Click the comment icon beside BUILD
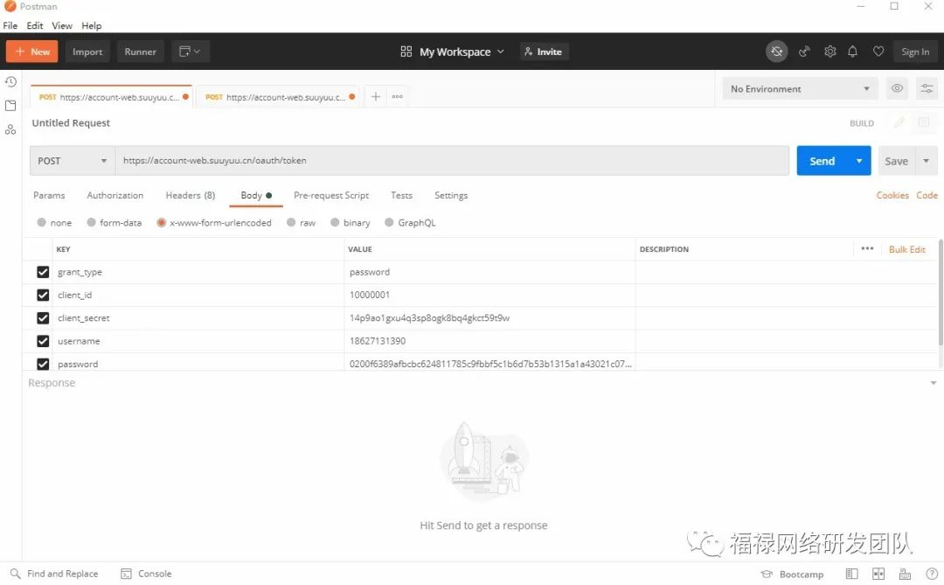Image resolution: width=944 pixels, height=585 pixels. tap(923, 123)
